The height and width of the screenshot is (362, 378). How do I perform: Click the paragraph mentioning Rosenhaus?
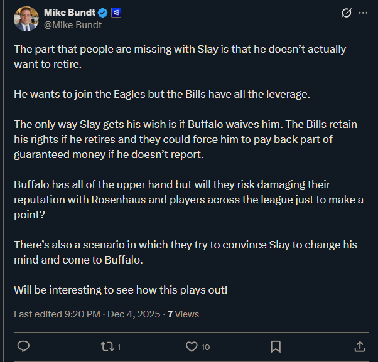[x=180, y=199]
